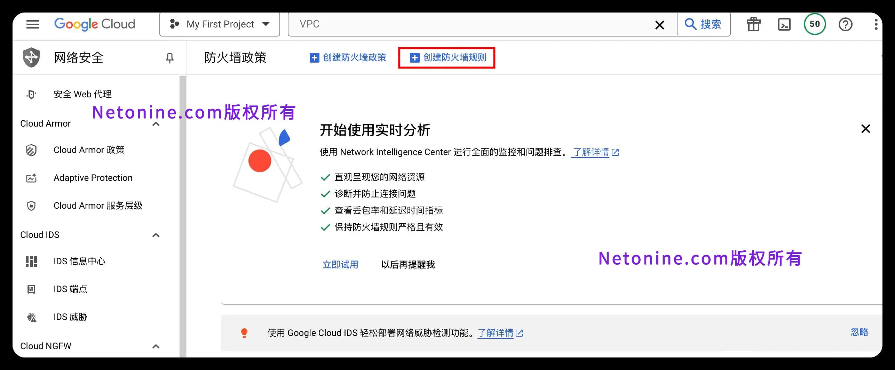
Task: Open the gift free-trial icon
Action: (753, 24)
